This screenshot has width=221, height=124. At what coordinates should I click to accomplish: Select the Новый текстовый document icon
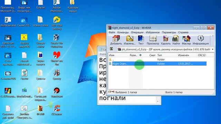(x=24, y=59)
